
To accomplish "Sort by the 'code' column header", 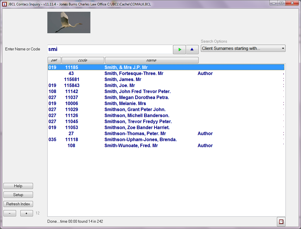I will pyautogui.click(x=83, y=60).
